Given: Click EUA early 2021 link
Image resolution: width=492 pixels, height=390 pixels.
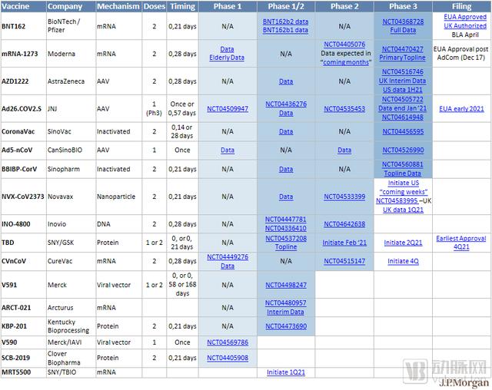Looking at the screenshot, I should pyautogui.click(x=461, y=109).
